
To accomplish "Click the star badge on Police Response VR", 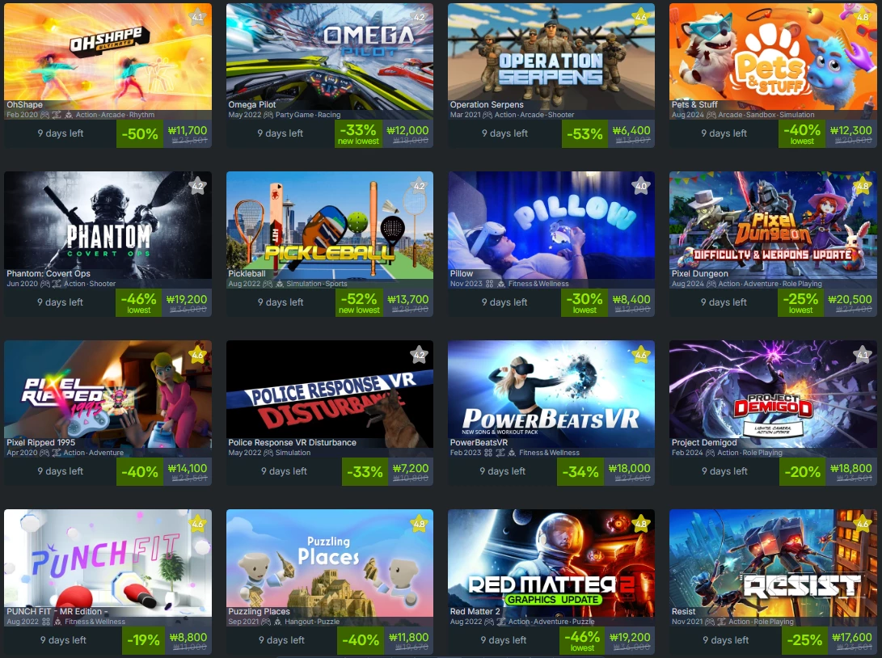I will pyautogui.click(x=419, y=355).
